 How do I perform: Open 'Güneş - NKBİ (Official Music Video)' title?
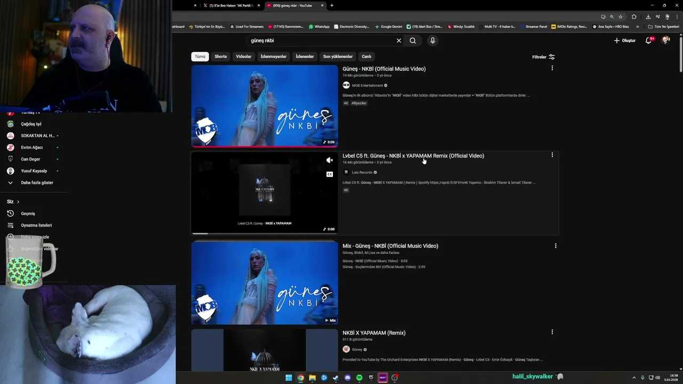384,69
